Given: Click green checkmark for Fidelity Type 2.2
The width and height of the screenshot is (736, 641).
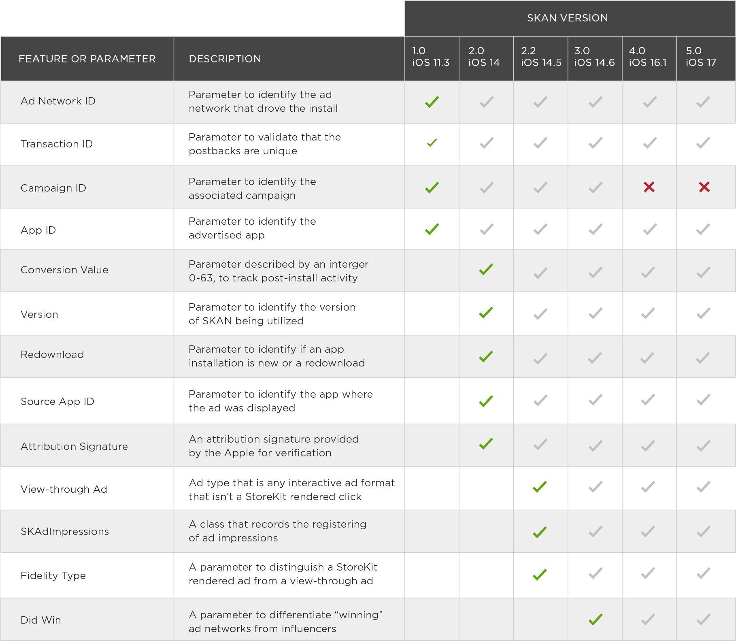Looking at the screenshot, I should (540, 575).
